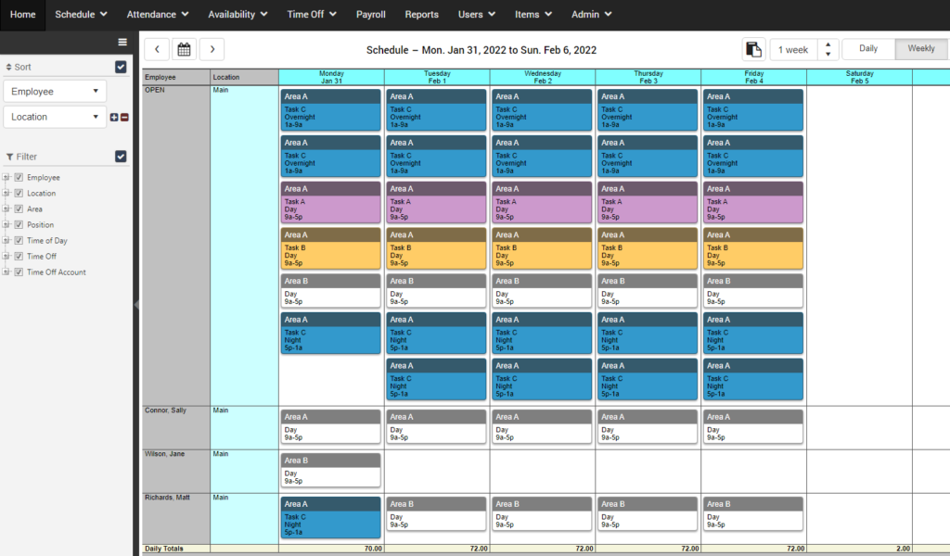
Task: Click the Filter funnel icon
Action: (9, 157)
